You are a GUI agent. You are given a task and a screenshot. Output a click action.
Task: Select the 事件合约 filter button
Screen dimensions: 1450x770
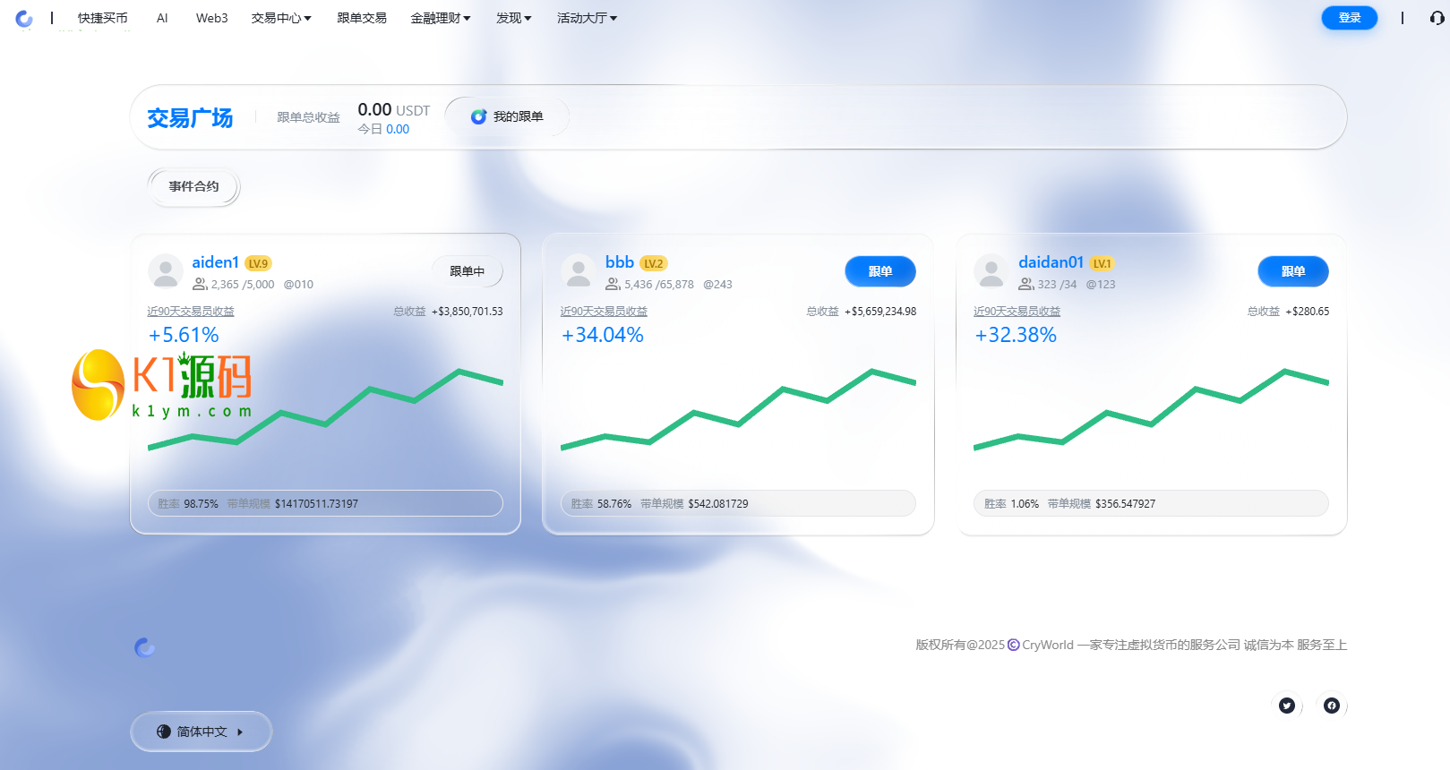click(x=193, y=186)
